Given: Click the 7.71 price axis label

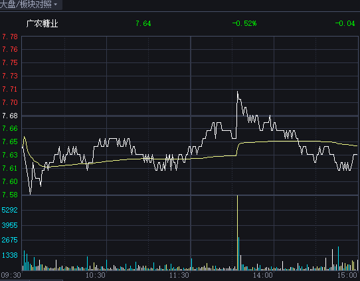Looking at the screenshot, I should [10, 89].
